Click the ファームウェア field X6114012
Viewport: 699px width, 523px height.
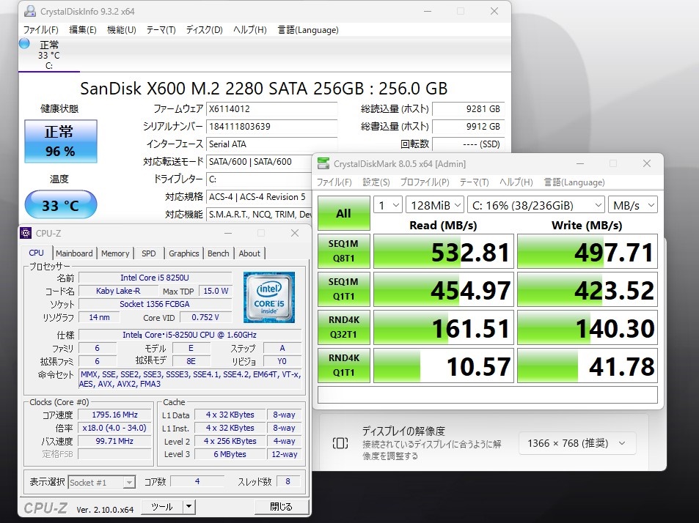pos(271,109)
